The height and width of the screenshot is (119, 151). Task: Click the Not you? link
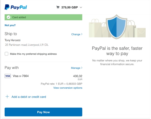(x=10, y=25)
